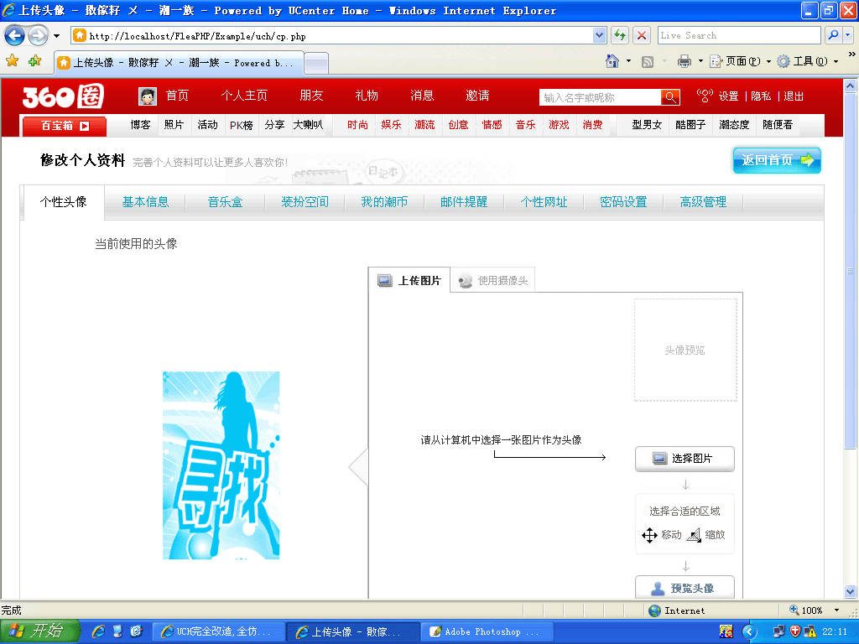Click the scale 缩放 icon

694,534
